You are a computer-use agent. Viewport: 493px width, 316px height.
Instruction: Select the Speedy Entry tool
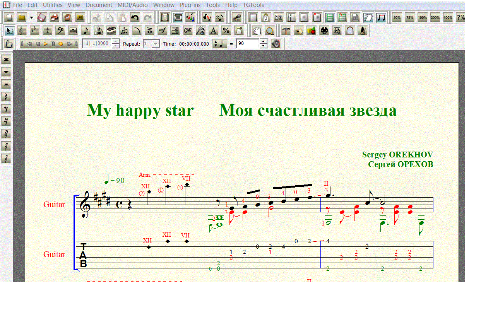[x=99, y=31]
